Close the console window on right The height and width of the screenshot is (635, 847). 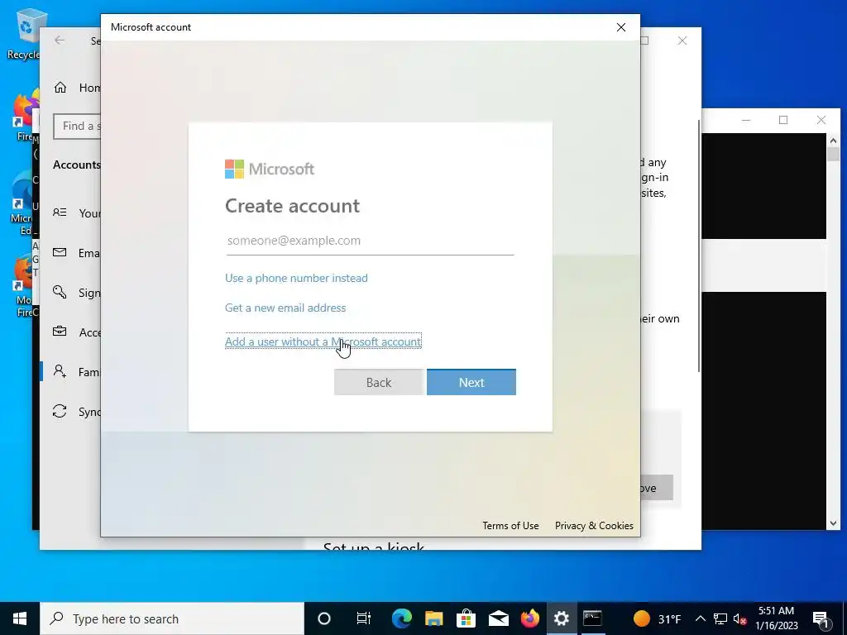821,120
